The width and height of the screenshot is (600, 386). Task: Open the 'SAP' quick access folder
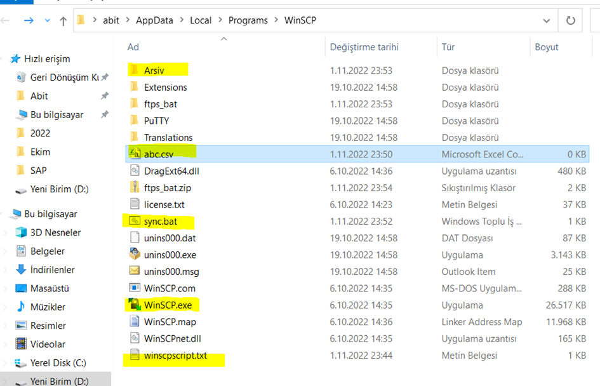click(38, 171)
